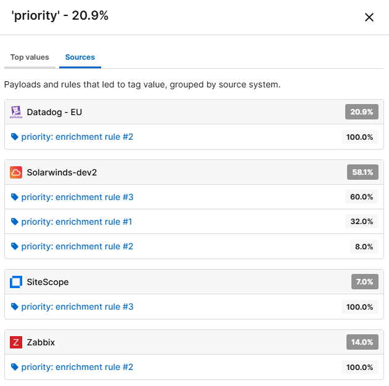The height and width of the screenshot is (386, 389).
Task: Select the Sources tab
Action: point(80,57)
